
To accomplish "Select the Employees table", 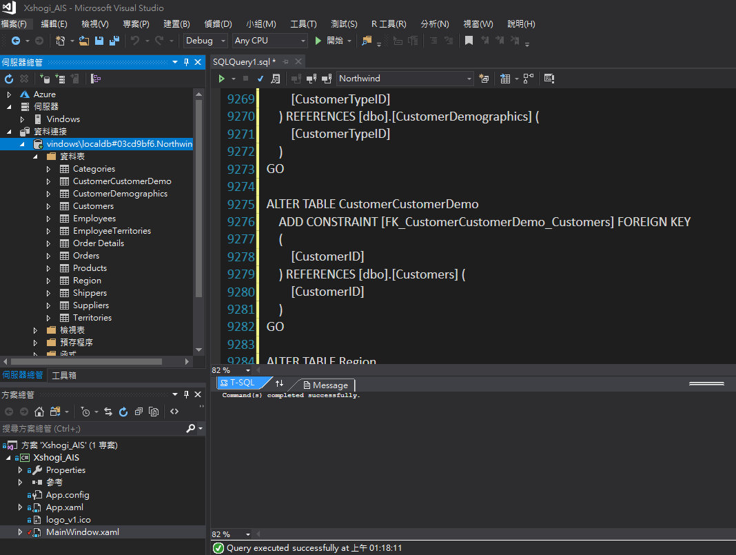I will pyautogui.click(x=94, y=219).
